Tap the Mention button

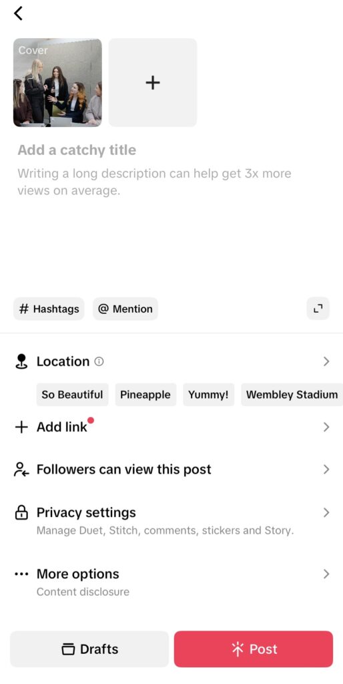[125, 309]
